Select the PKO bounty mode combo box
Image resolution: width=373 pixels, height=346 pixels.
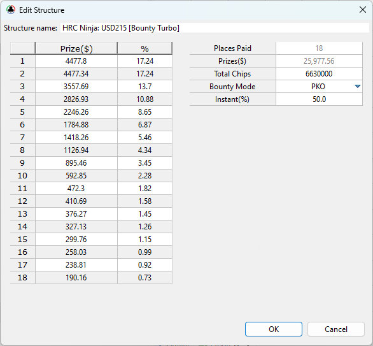tap(319, 87)
